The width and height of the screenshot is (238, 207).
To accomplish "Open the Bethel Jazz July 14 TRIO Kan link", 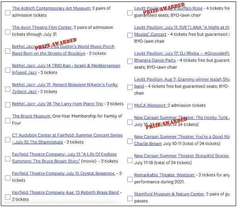I will tap(66, 69).
